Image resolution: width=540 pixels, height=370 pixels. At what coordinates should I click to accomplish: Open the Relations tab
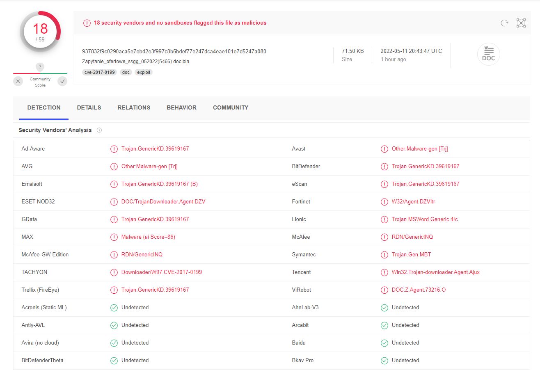click(134, 107)
